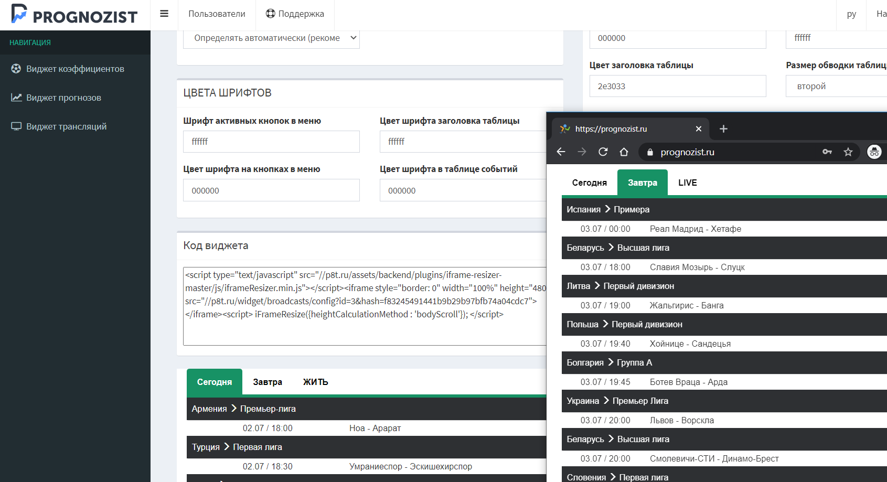The width and height of the screenshot is (887, 482).
Task: Click browser forward arrow
Action: coord(582,152)
